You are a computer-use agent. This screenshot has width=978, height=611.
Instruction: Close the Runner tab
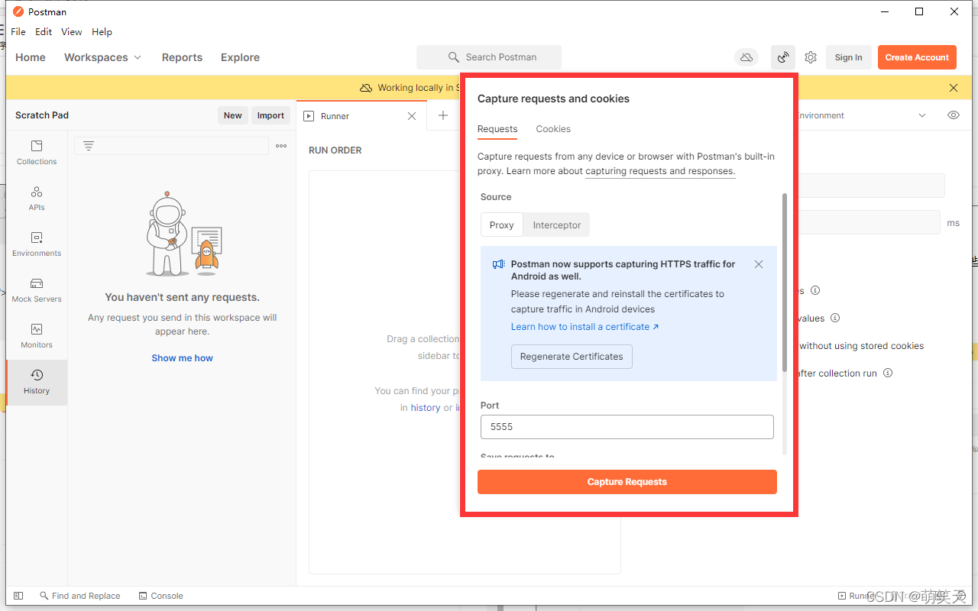coord(412,116)
